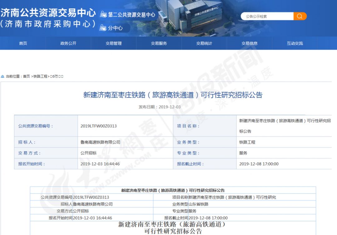
Task: Open the 交易统计 navigation tab
Action: click(204, 43)
